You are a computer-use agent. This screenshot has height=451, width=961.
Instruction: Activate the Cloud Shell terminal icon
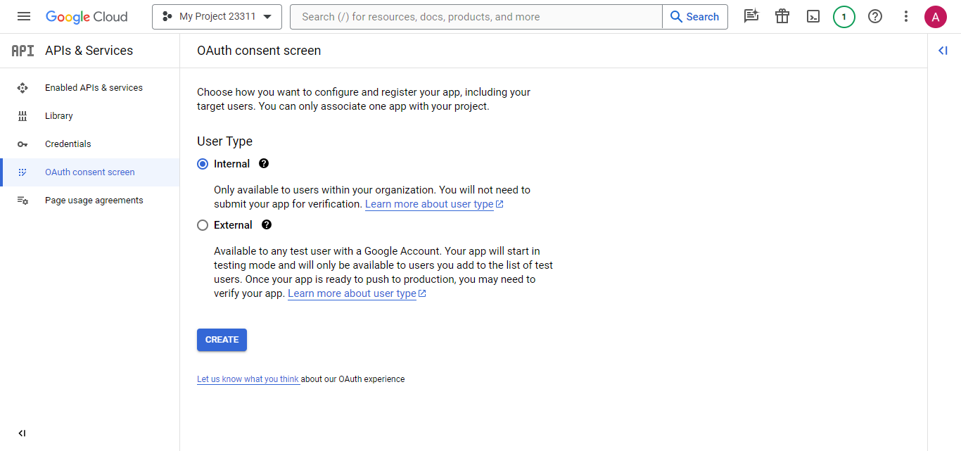(x=813, y=16)
